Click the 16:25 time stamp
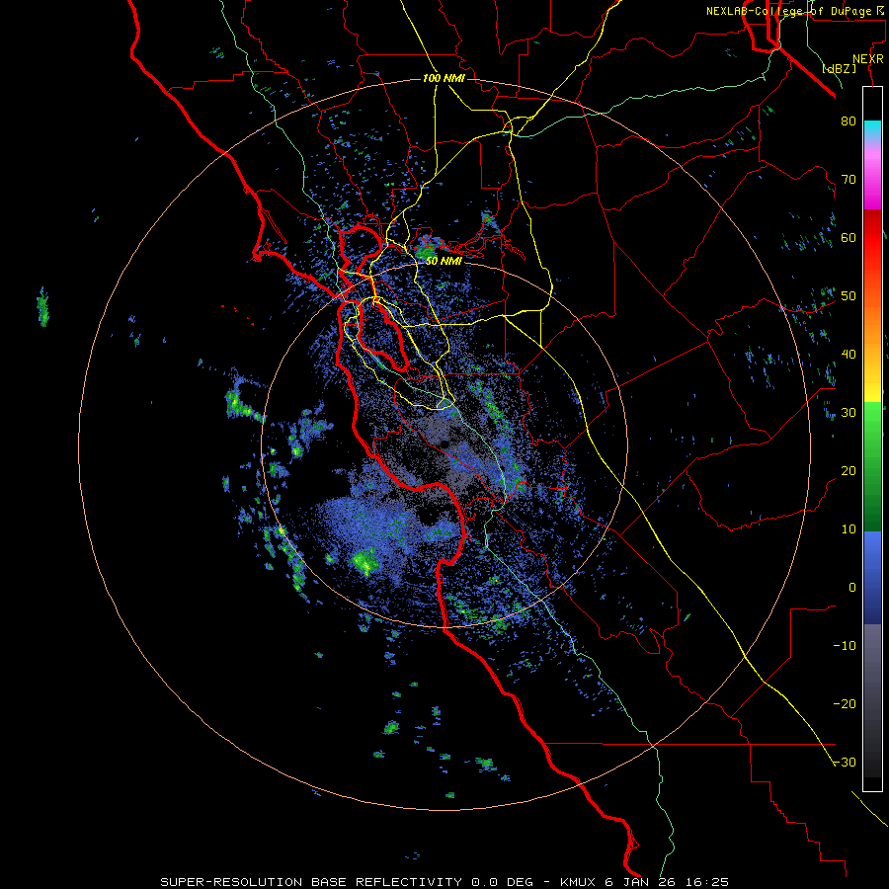Viewport: 889px width, 889px height. 706,882
